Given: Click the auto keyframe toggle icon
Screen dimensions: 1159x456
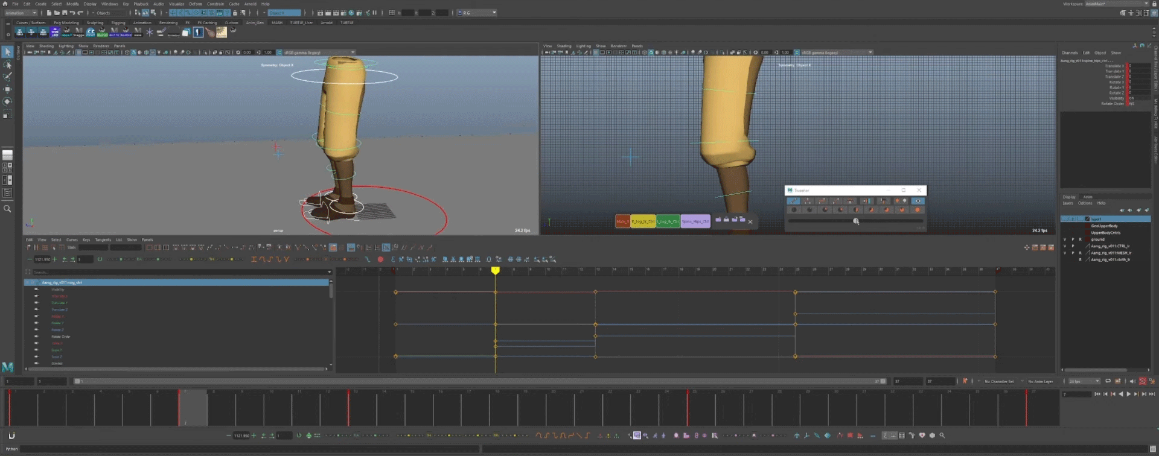Looking at the screenshot, I should point(1142,381).
